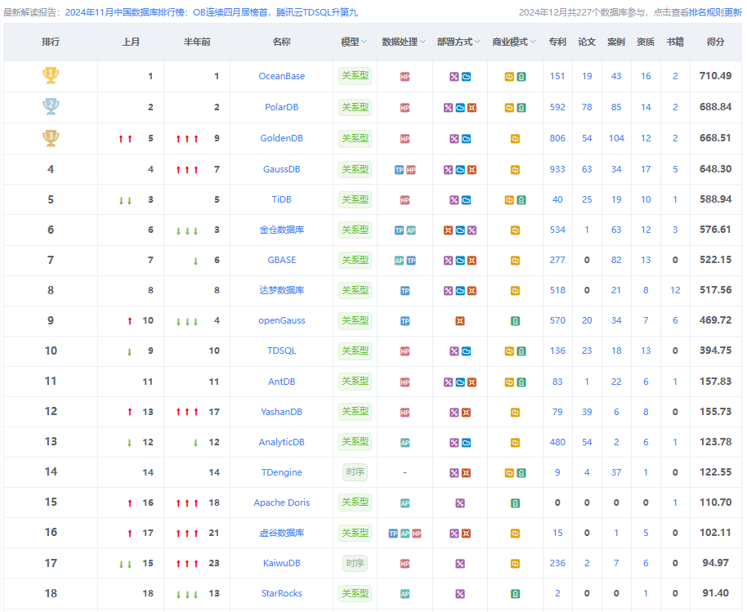
Task: Open the openGauss database link
Action: pos(281,320)
